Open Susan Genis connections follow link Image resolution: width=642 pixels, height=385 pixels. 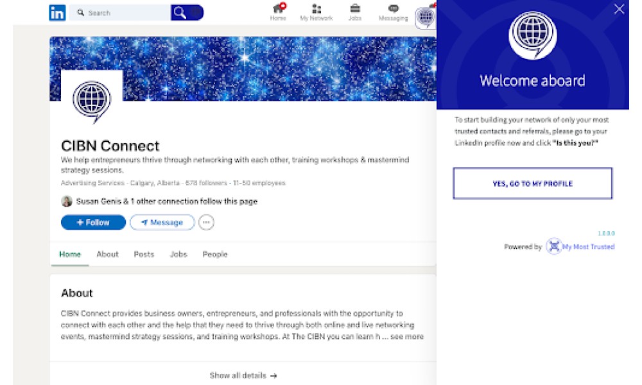pyautogui.click(x=167, y=201)
